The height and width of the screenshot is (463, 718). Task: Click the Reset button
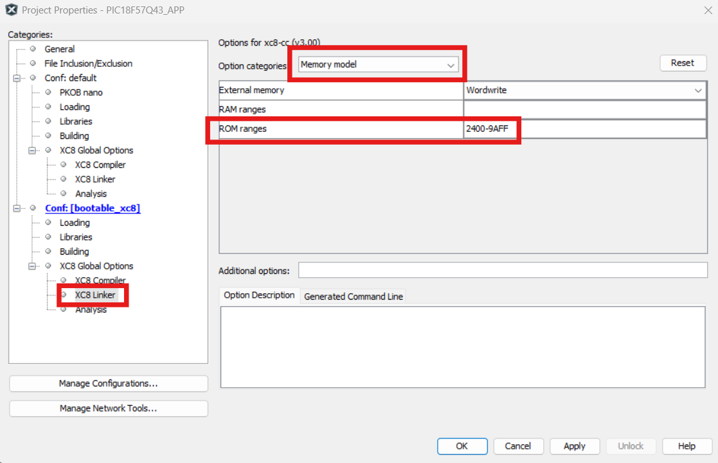(682, 63)
